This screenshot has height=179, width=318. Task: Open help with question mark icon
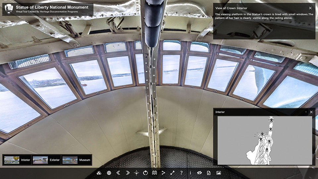(x=181, y=173)
